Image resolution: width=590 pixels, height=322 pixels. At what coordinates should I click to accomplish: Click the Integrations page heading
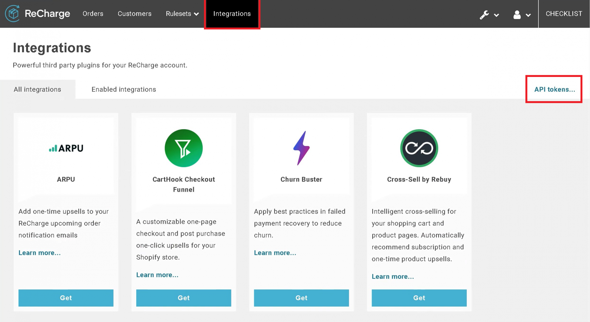tap(52, 48)
